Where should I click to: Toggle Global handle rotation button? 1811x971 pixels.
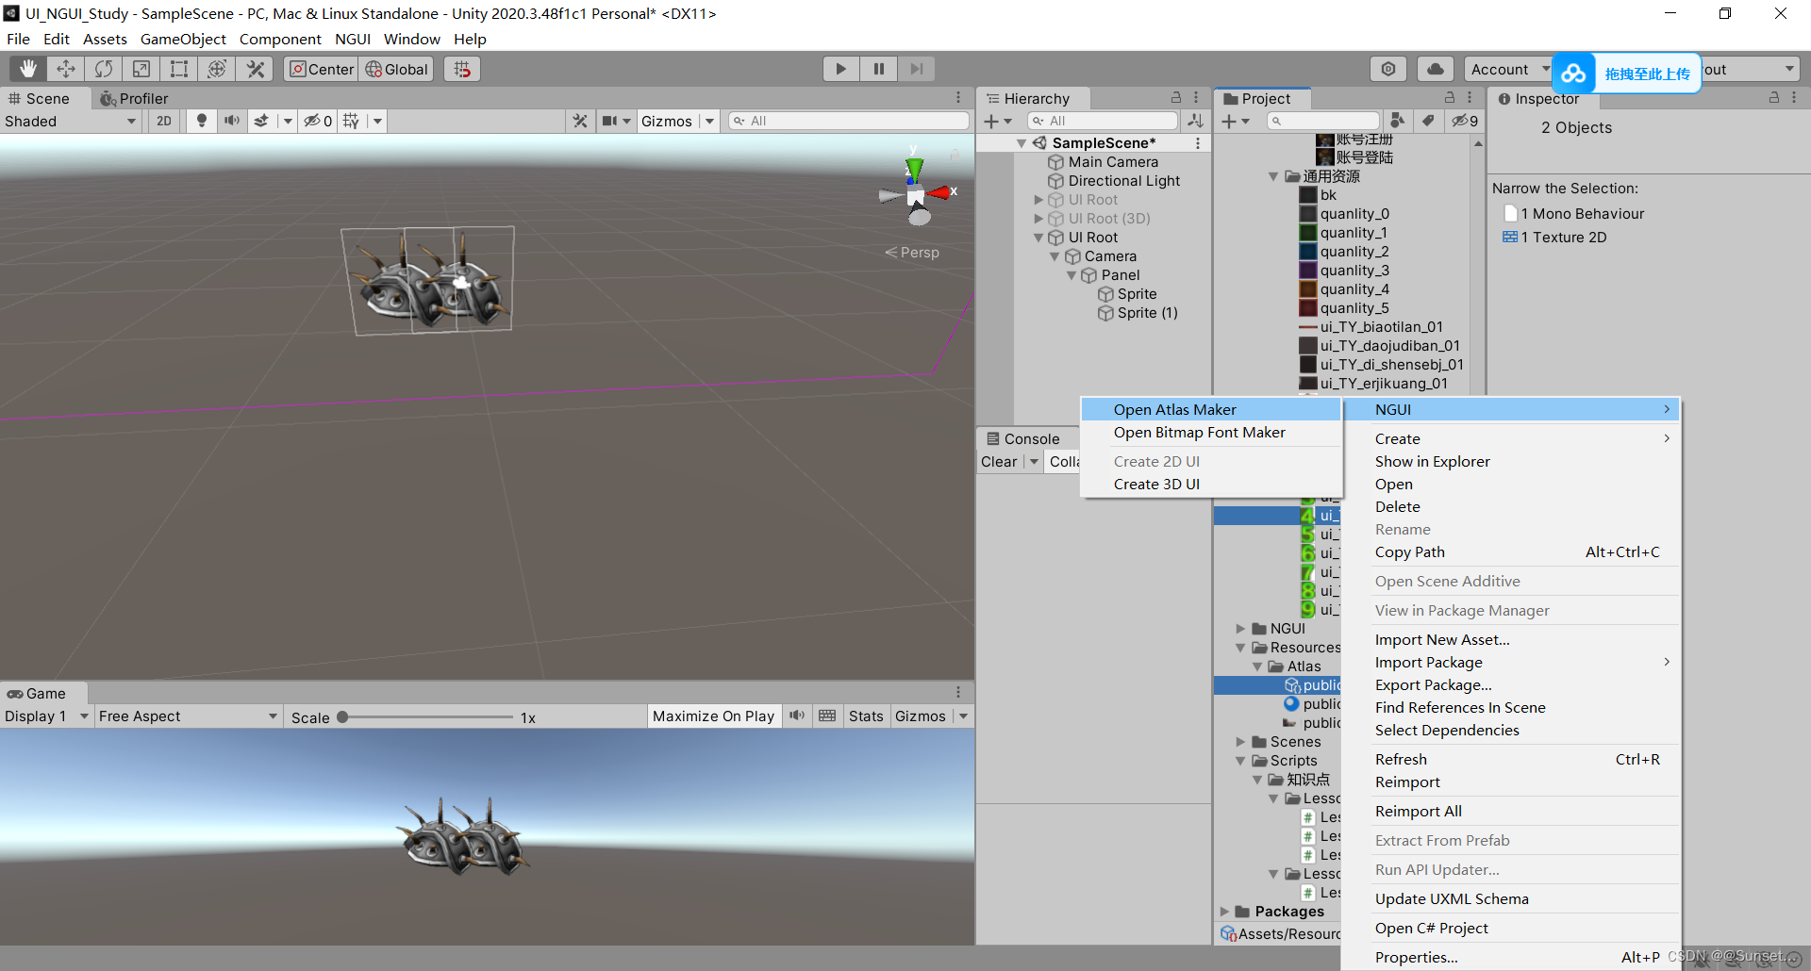[x=397, y=69]
